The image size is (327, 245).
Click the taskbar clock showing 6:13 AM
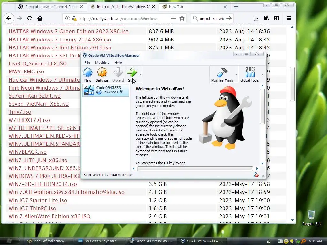[315, 241]
